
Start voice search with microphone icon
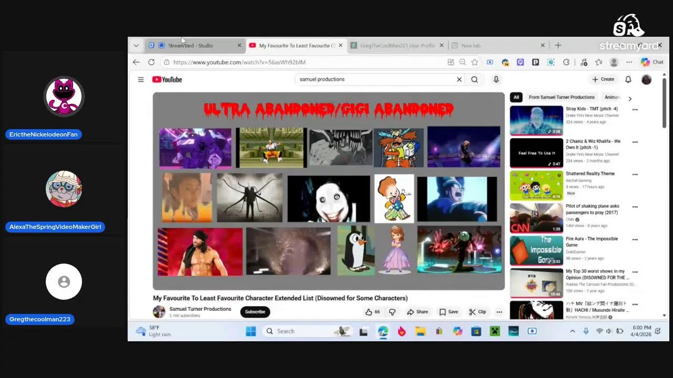(496, 79)
